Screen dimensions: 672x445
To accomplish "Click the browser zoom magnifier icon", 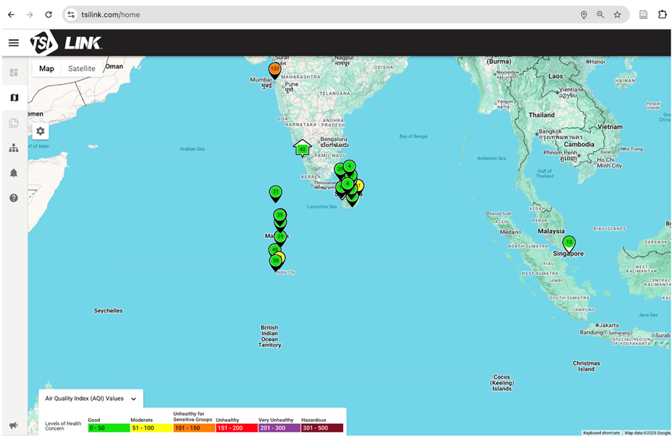I will click(600, 14).
